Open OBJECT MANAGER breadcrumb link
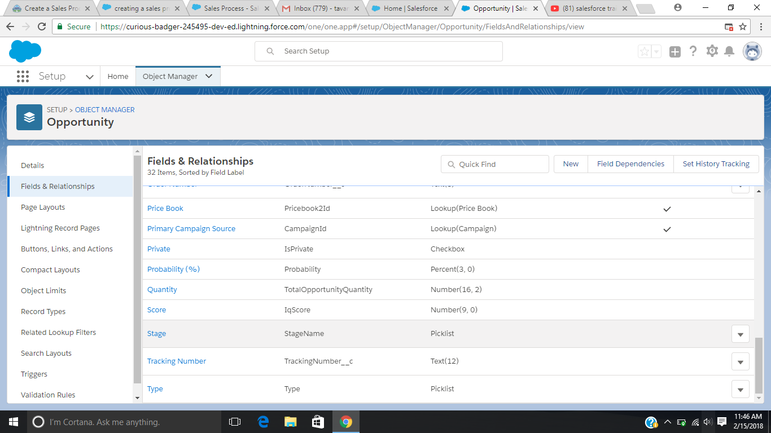The height and width of the screenshot is (433, 771). click(105, 110)
